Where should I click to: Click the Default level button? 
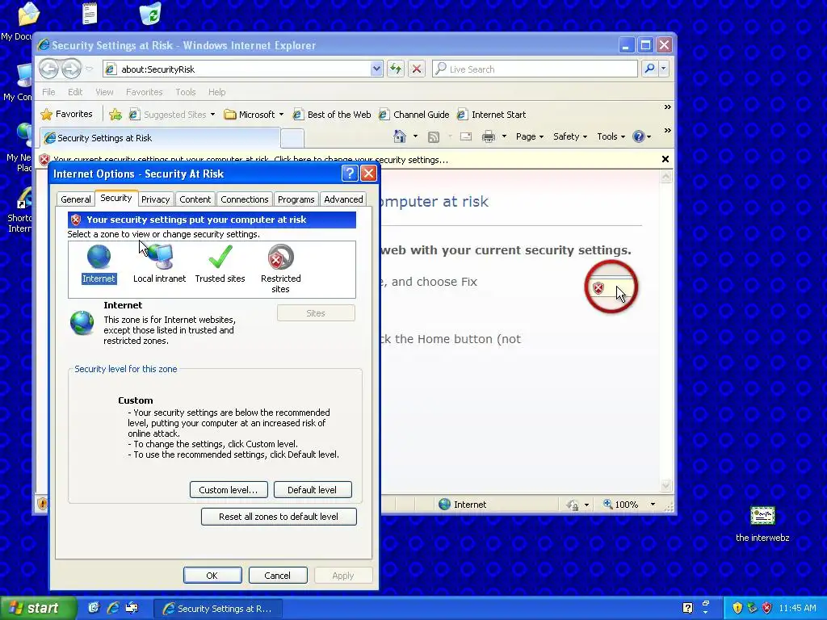point(313,490)
